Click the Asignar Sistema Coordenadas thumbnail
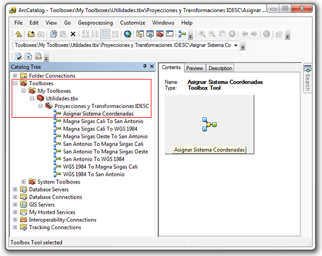 coord(210,125)
